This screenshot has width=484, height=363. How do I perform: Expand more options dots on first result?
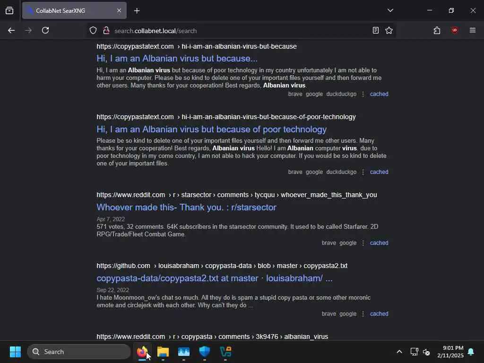tap(363, 94)
